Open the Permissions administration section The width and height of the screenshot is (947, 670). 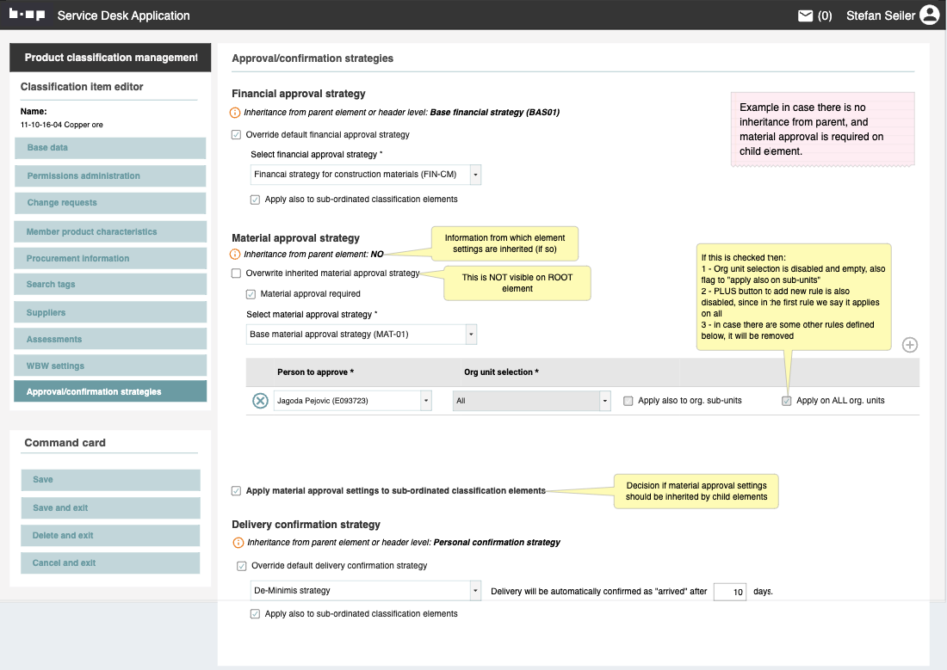pyautogui.click(x=110, y=175)
